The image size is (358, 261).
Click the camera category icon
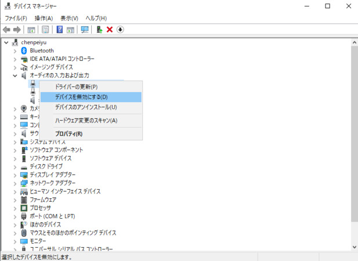click(x=24, y=108)
